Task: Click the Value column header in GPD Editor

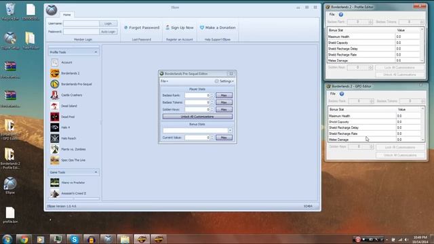Action: tap(408, 110)
